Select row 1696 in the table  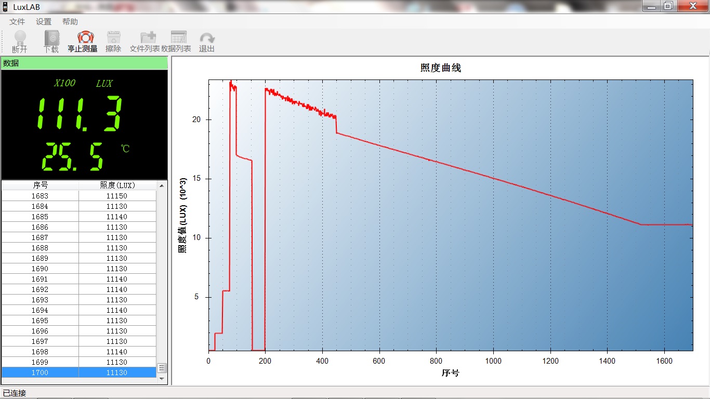79,331
